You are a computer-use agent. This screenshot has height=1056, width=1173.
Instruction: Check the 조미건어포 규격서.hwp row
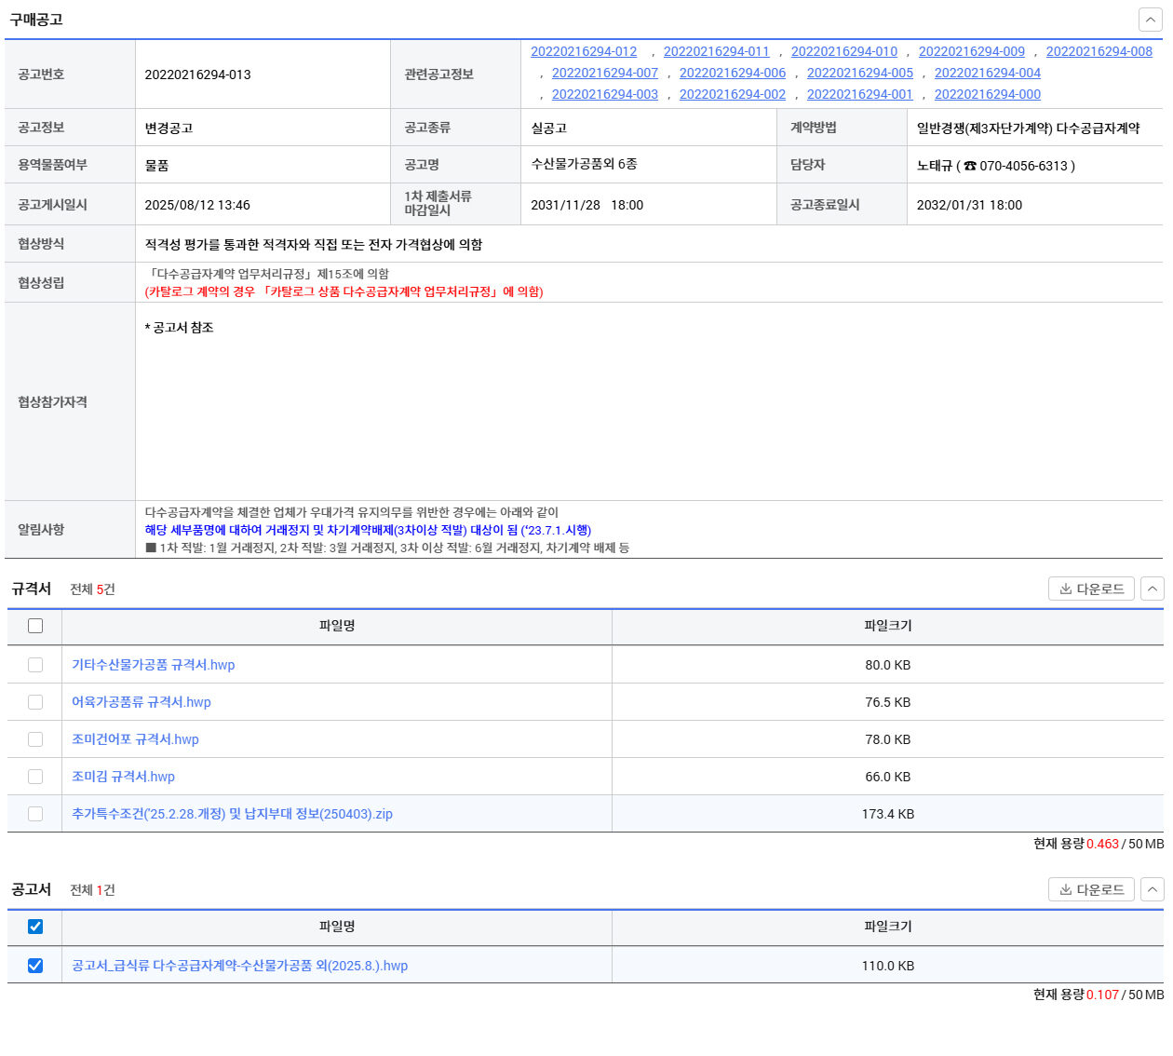[x=35, y=739]
